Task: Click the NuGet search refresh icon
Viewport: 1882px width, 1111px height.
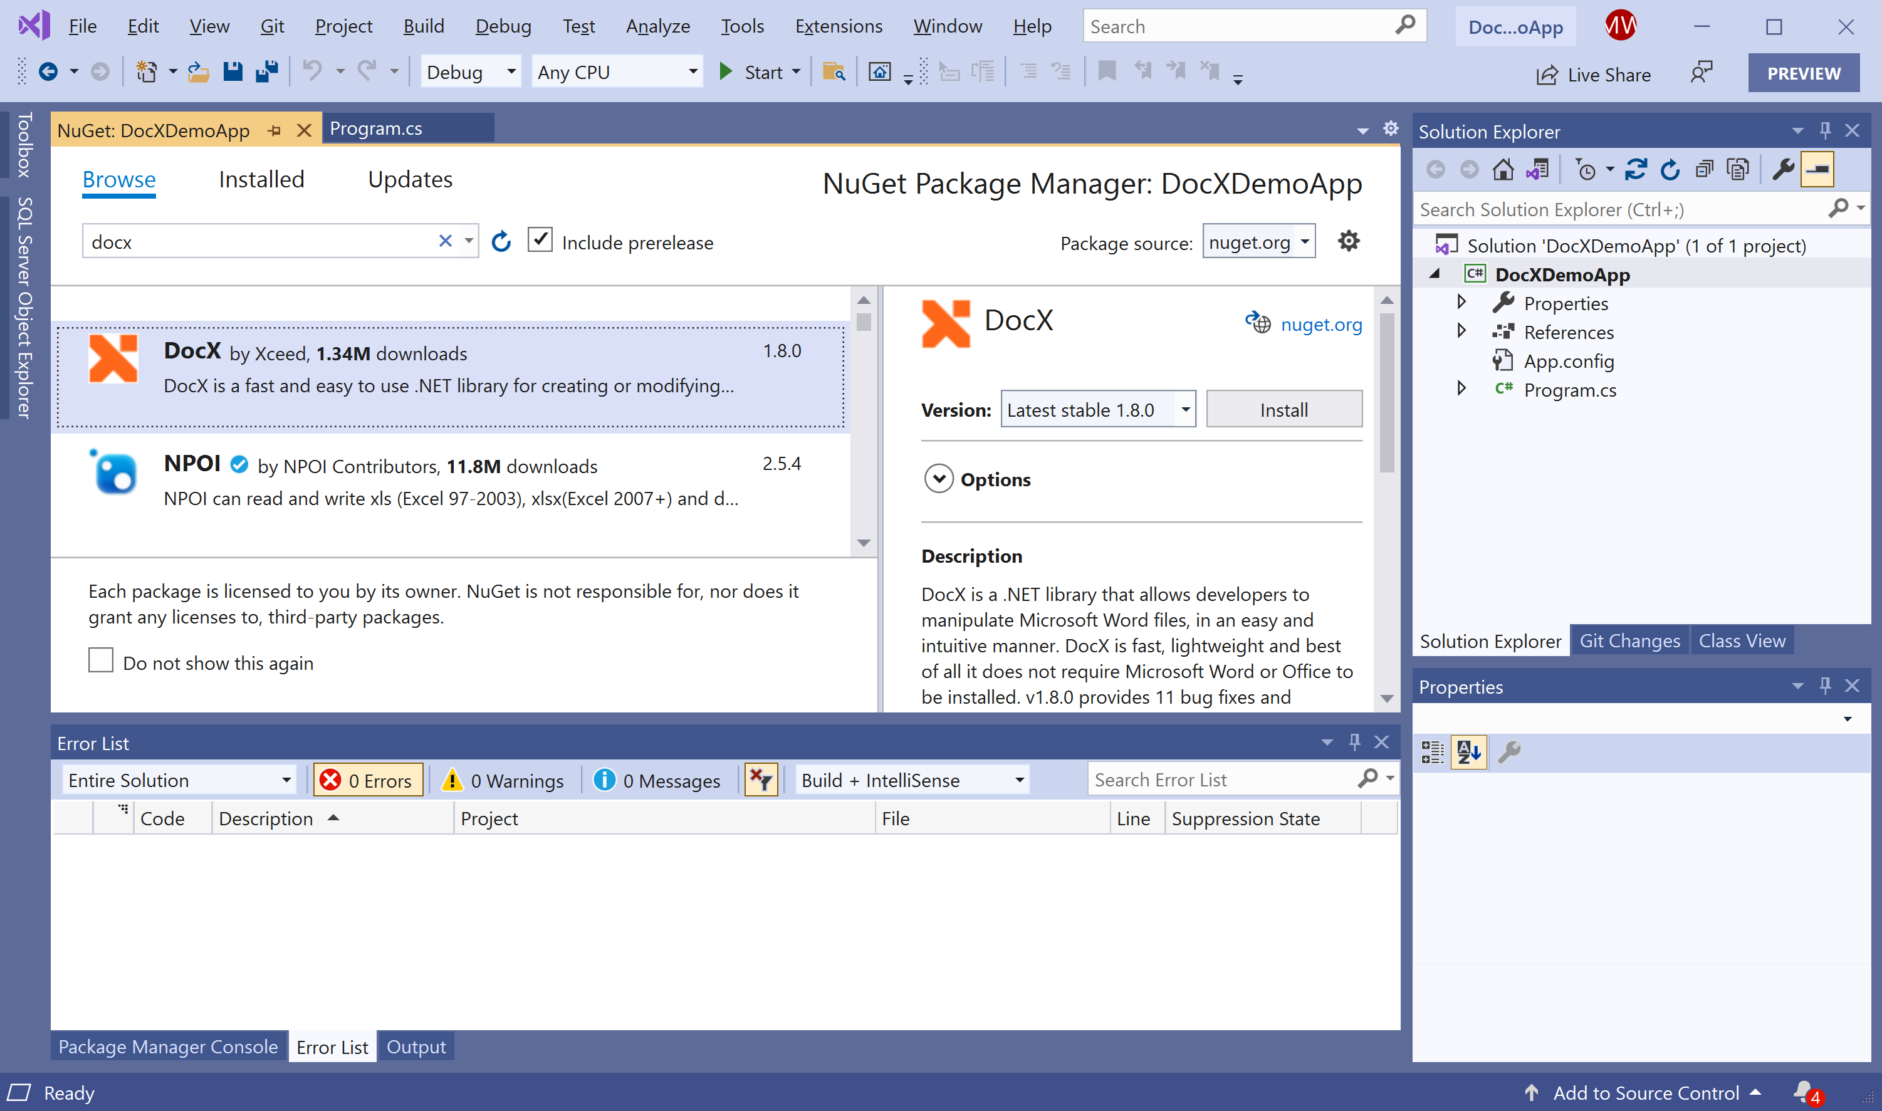Action: coord(501,242)
